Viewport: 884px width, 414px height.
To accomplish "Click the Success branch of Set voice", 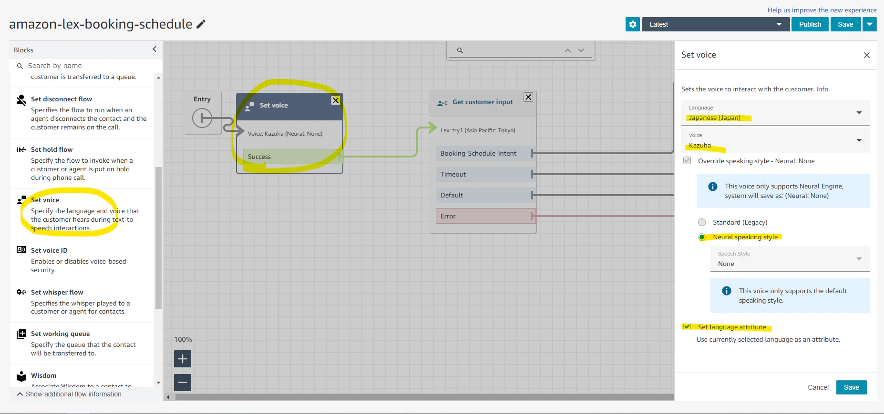I will (x=292, y=157).
